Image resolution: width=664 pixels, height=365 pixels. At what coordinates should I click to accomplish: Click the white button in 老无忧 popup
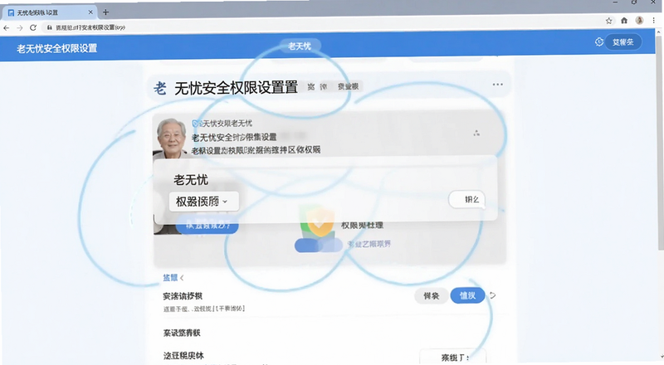[x=467, y=199]
